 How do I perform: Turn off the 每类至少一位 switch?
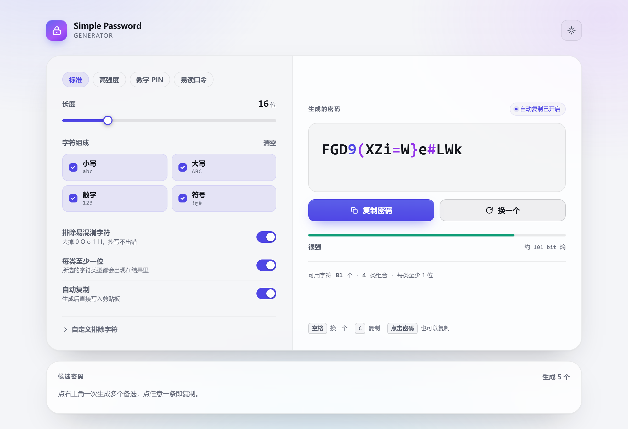coord(266,265)
